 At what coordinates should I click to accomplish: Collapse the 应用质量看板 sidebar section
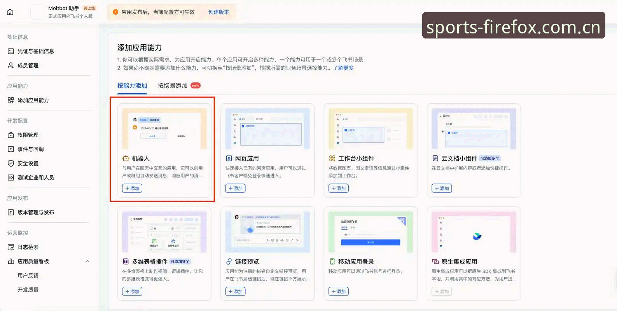tap(87, 261)
